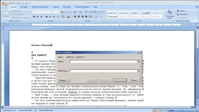The height and width of the screenshot is (112, 199).
Task: Apply strikethrough formatting (abc)
Action: click(47, 16)
